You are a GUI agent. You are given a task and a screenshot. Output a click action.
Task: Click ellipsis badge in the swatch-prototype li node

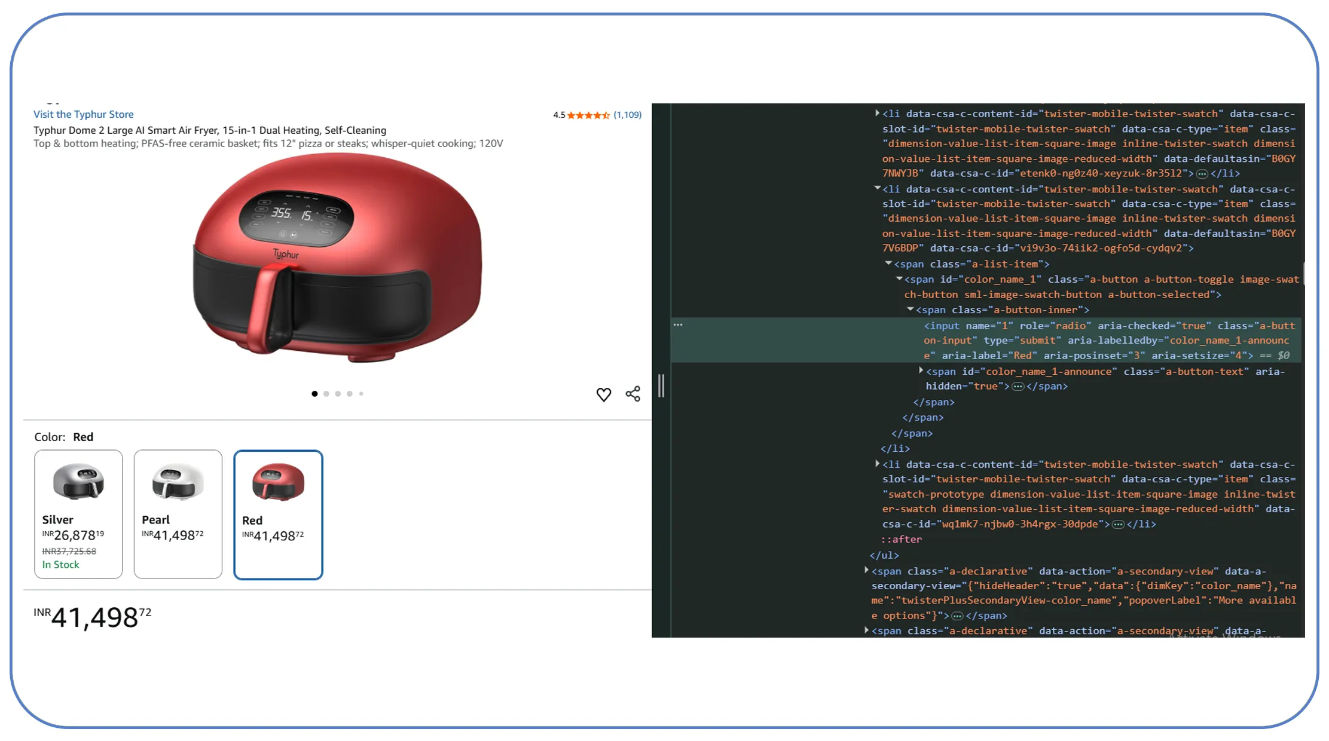(x=1118, y=525)
